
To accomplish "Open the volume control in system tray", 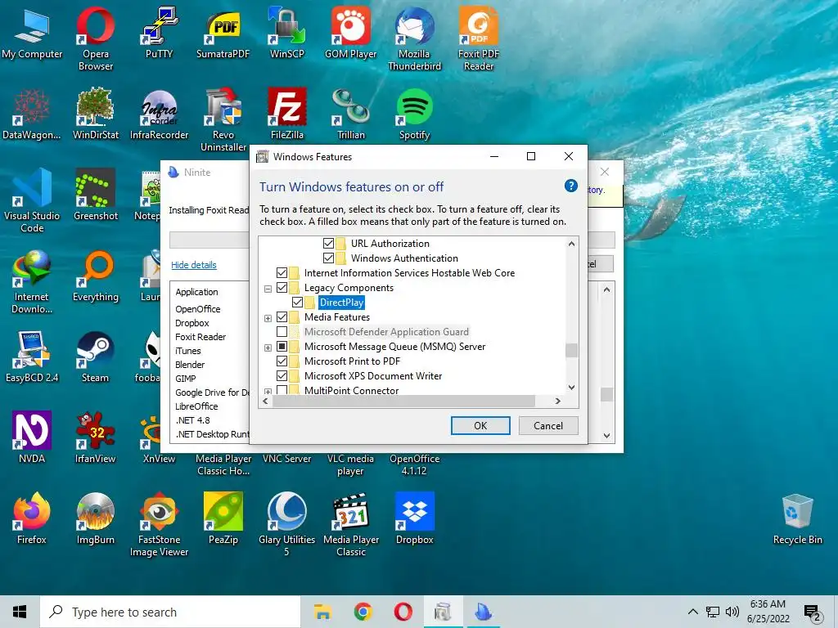I will pyautogui.click(x=732, y=612).
